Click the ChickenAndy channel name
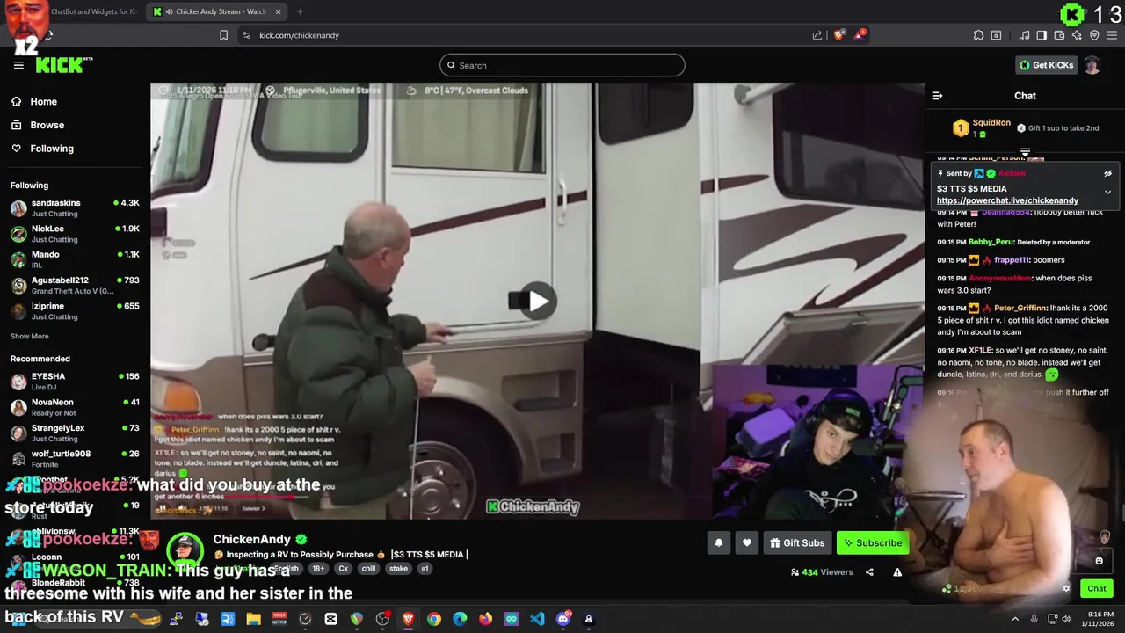Viewport: 1125px width, 633px height. 251,539
